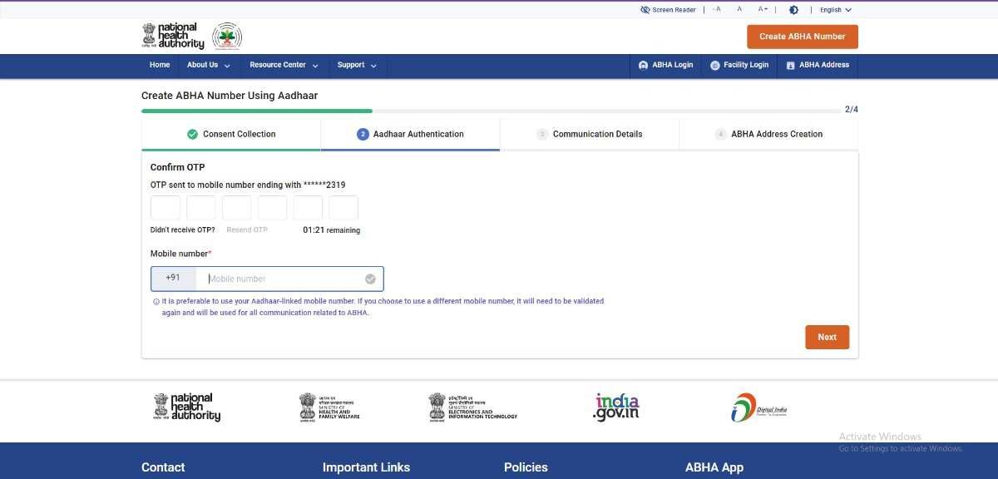Expand the About Us menu
This screenshot has width=998, height=479.
point(208,65)
